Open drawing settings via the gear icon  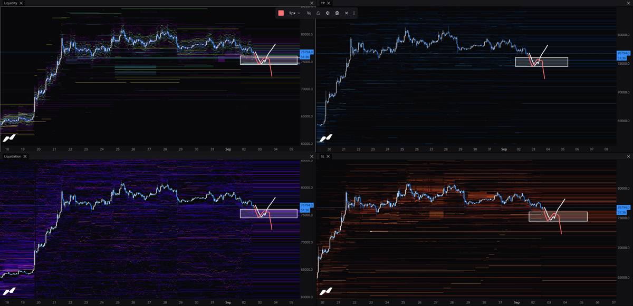click(328, 13)
